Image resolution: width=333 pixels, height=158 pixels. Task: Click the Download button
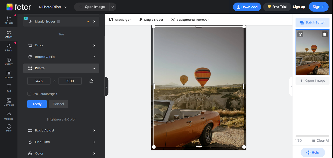(x=247, y=7)
